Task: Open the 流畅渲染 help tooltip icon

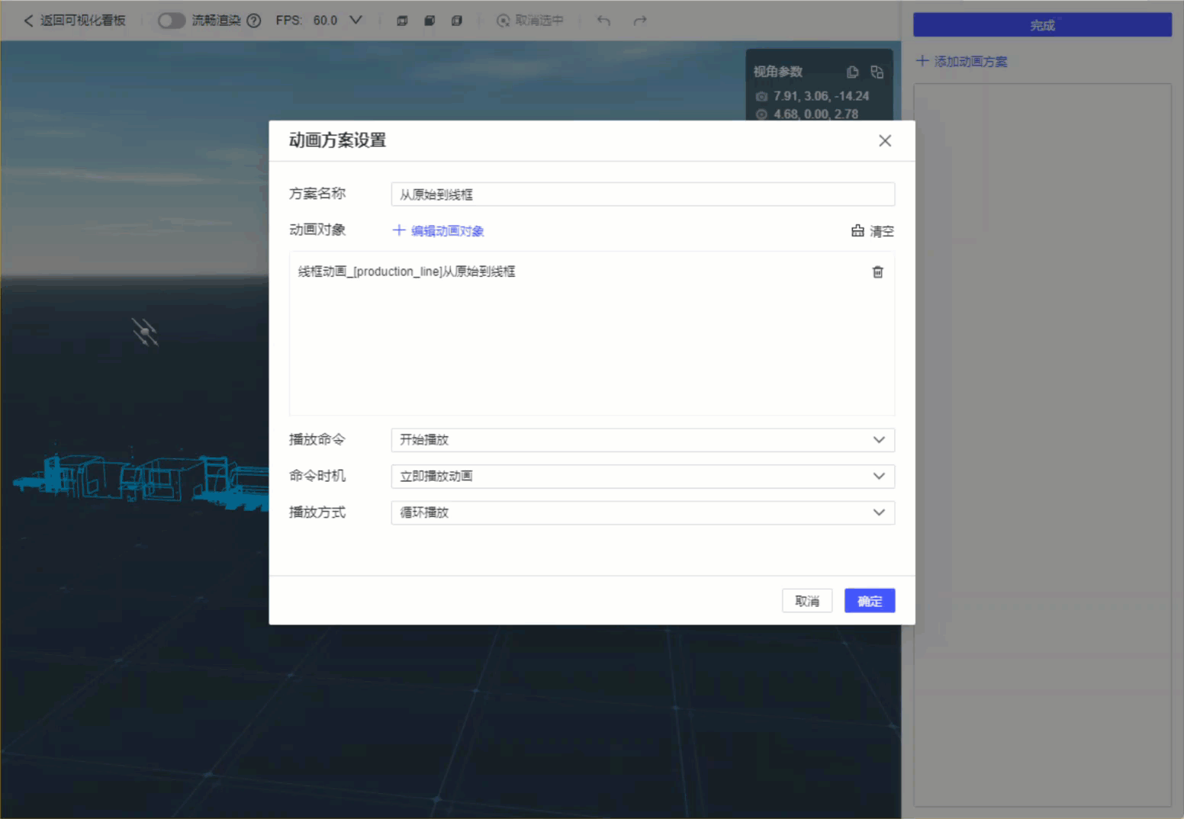Action: click(253, 21)
